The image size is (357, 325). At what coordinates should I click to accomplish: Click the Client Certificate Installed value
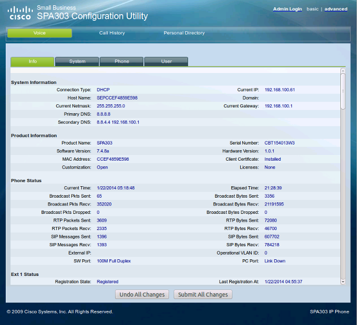click(x=273, y=159)
